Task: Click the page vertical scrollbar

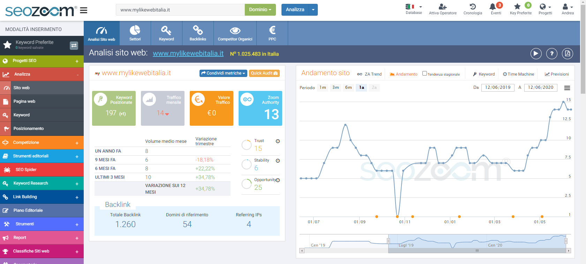Action: tap(583, 49)
